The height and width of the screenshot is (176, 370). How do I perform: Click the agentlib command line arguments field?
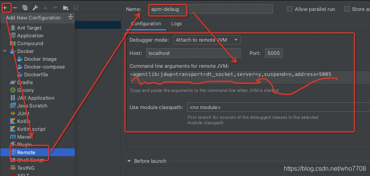[x=250, y=77]
